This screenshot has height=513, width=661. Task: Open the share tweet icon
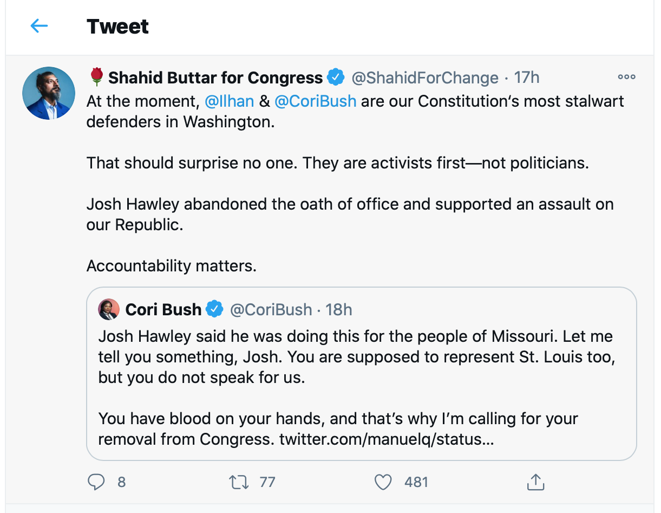click(x=535, y=482)
